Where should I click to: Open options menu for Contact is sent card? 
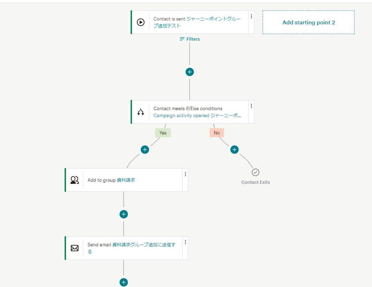tap(251, 16)
